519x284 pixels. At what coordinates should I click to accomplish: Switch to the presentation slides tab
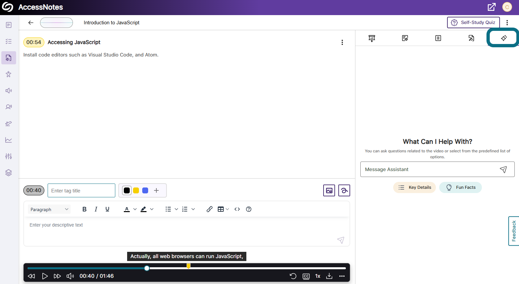pos(372,38)
